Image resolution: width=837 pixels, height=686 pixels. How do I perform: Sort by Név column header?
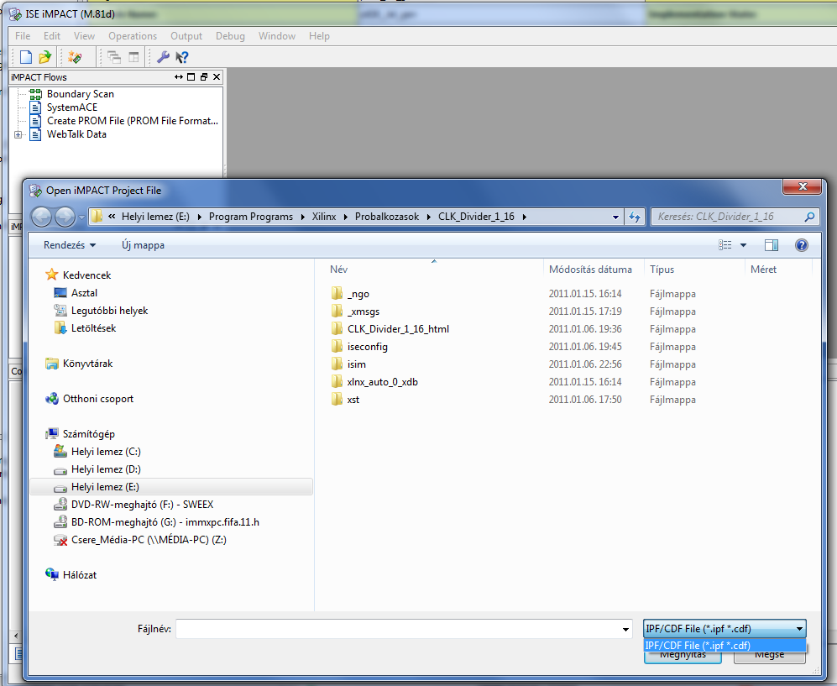point(434,269)
